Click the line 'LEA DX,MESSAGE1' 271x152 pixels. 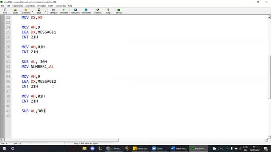(x=39, y=32)
